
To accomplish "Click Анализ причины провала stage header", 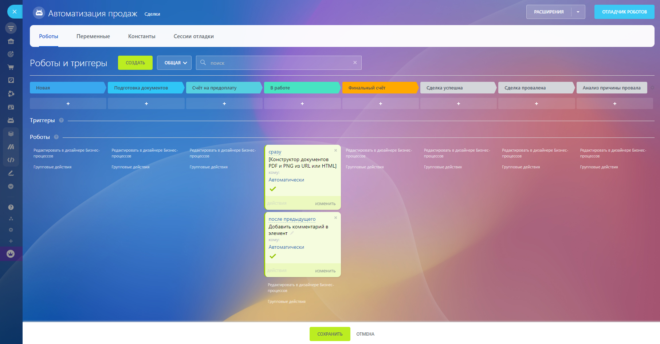I will (612, 88).
